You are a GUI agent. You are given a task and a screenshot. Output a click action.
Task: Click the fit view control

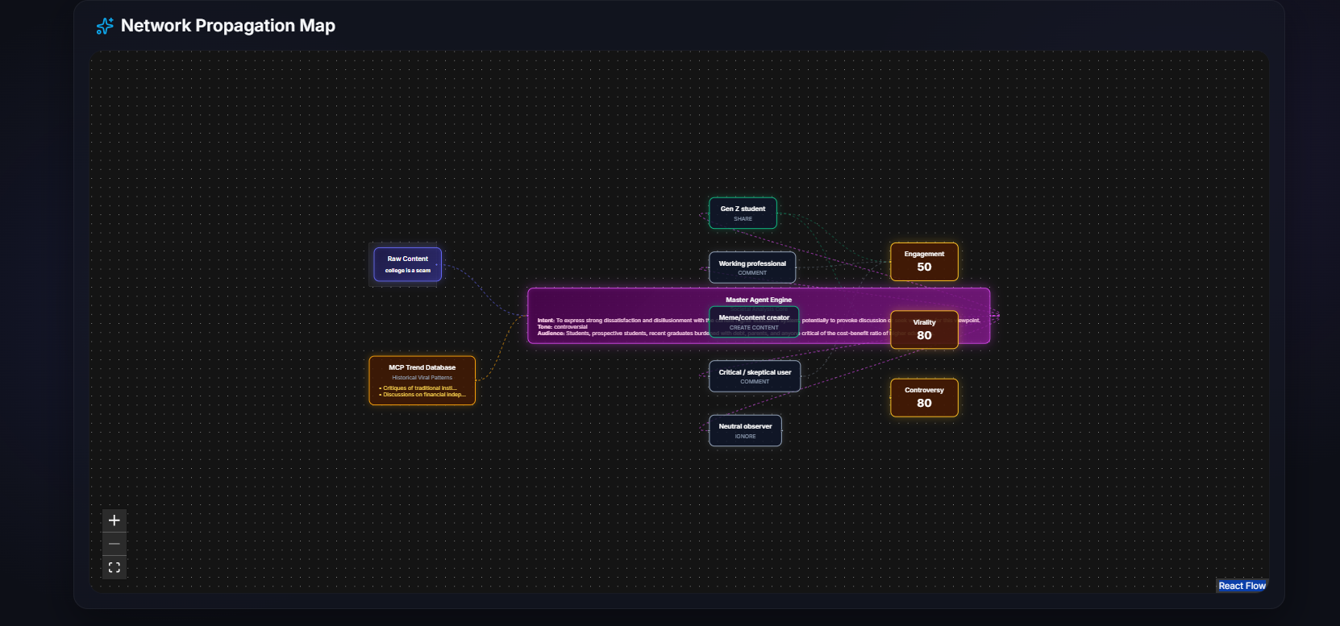click(x=114, y=567)
